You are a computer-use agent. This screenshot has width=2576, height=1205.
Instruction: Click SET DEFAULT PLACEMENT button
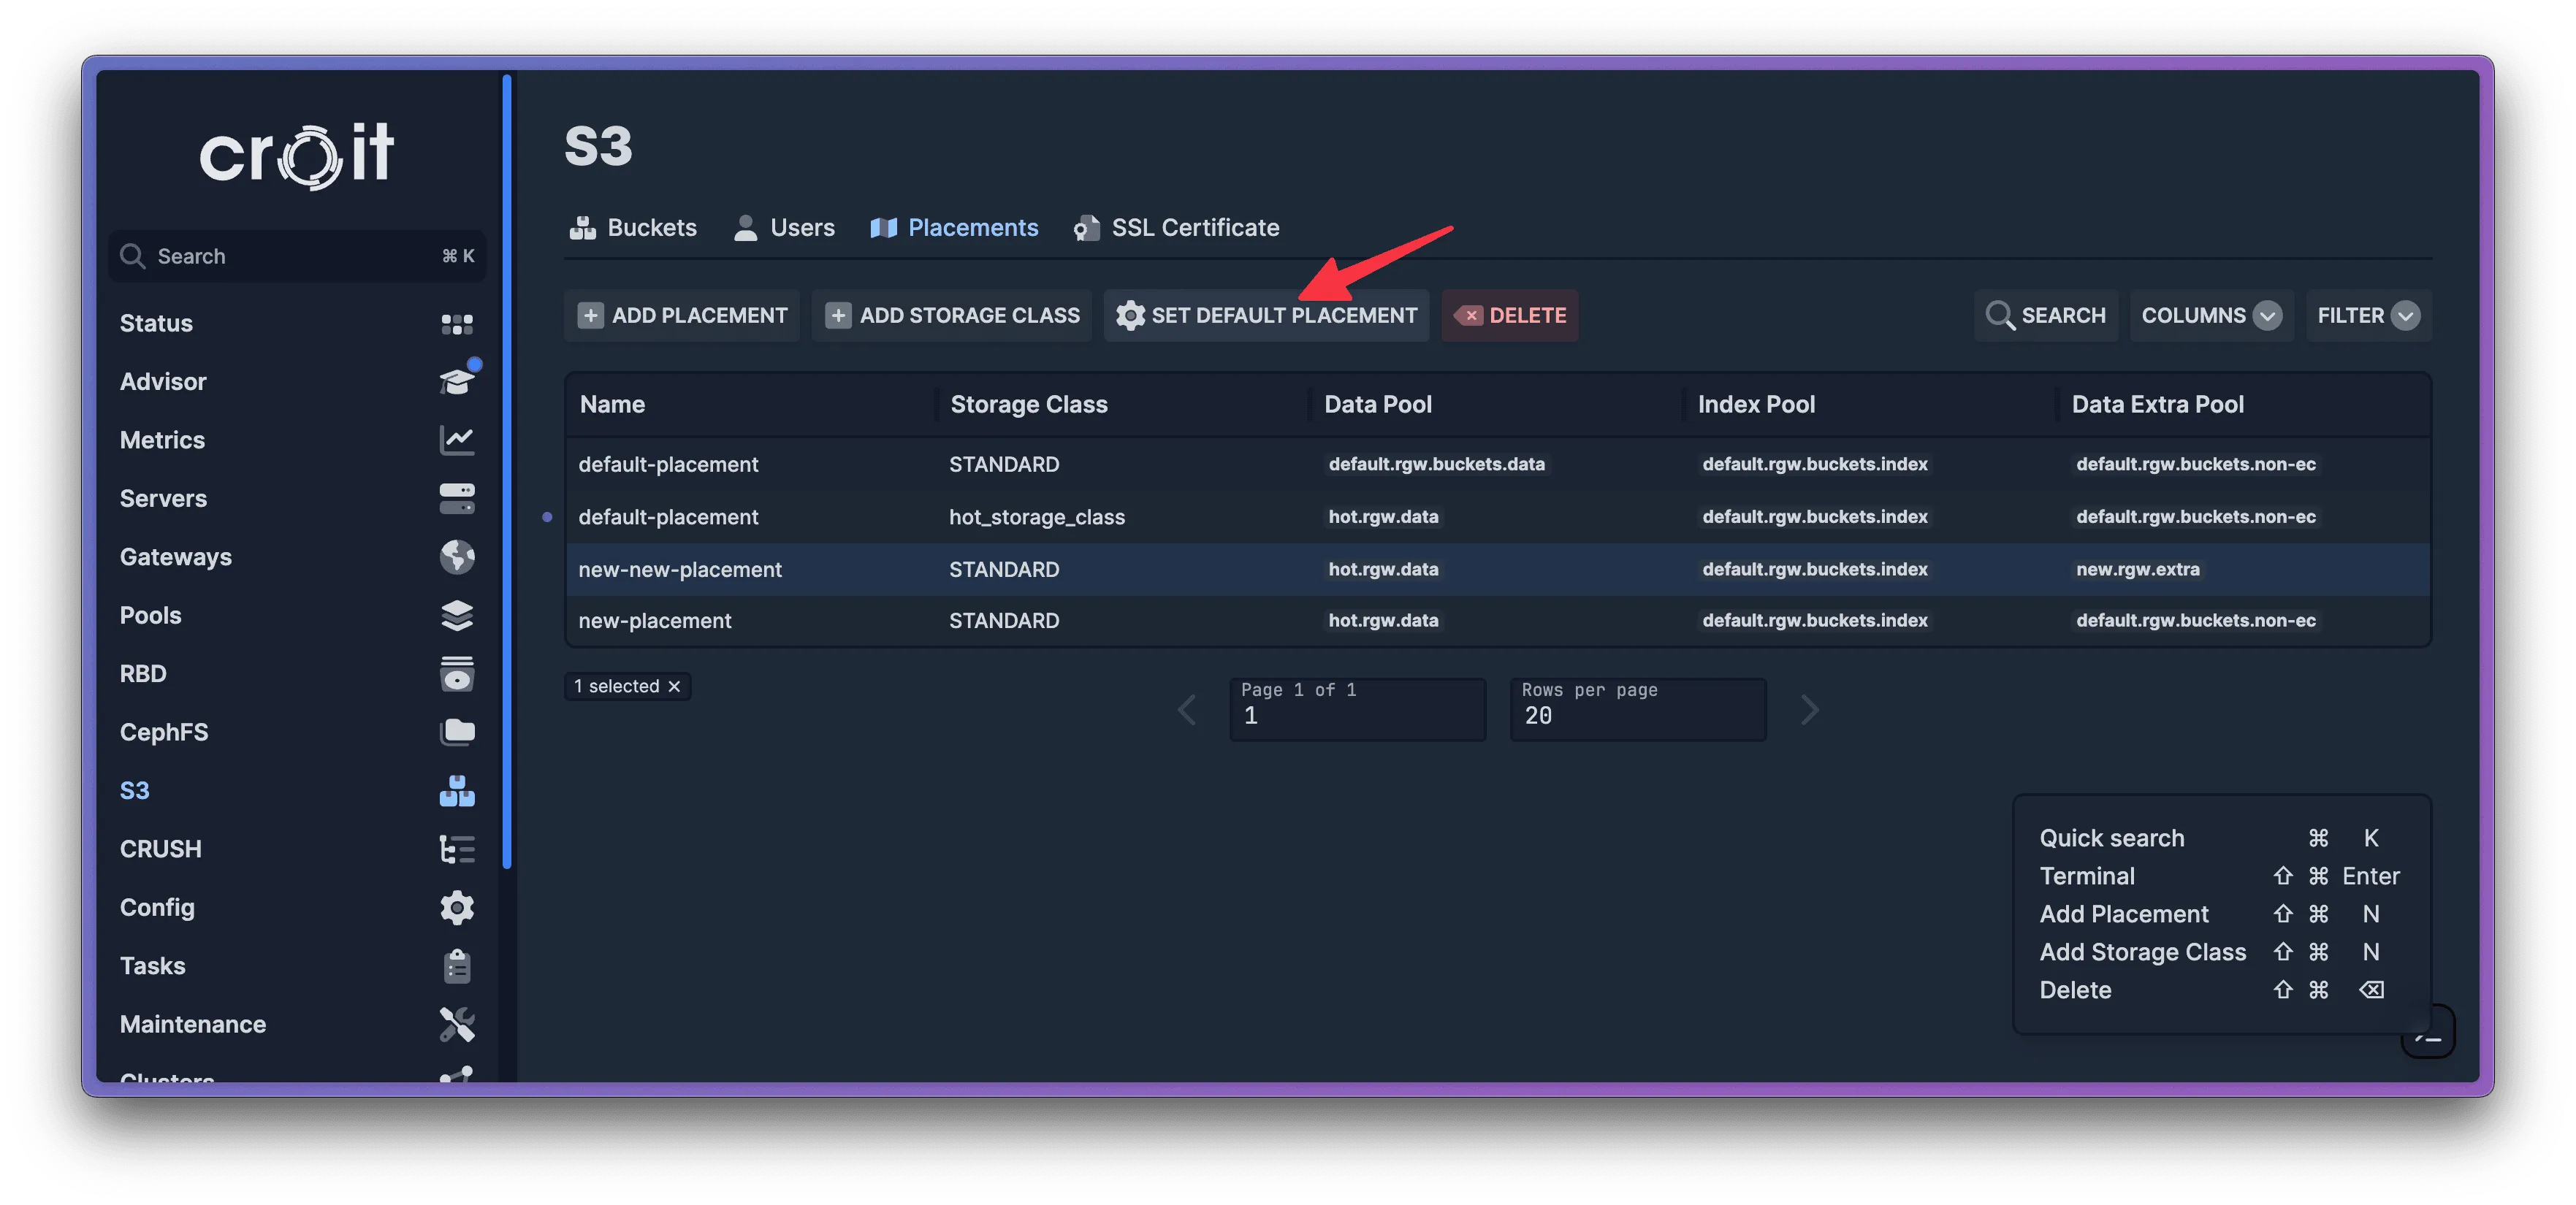tap(1266, 316)
